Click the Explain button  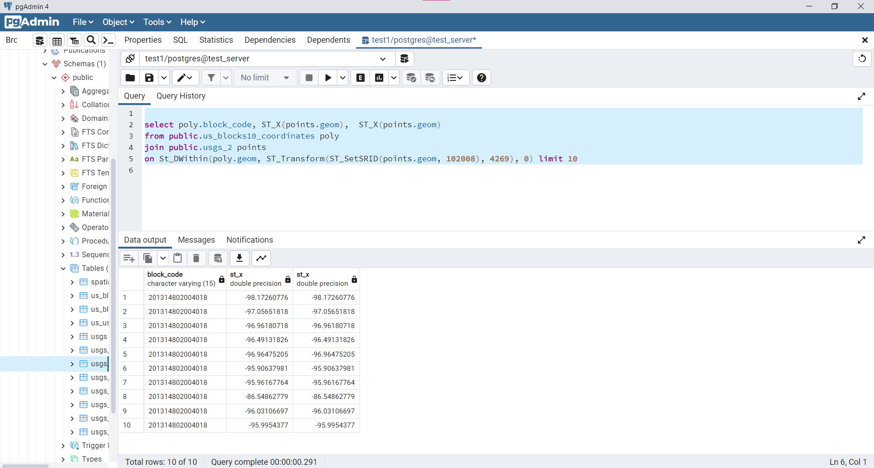(x=361, y=78)
